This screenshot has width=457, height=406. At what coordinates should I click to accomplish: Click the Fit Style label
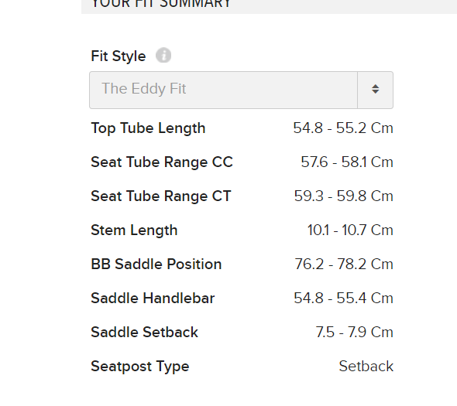pos(118,56)
